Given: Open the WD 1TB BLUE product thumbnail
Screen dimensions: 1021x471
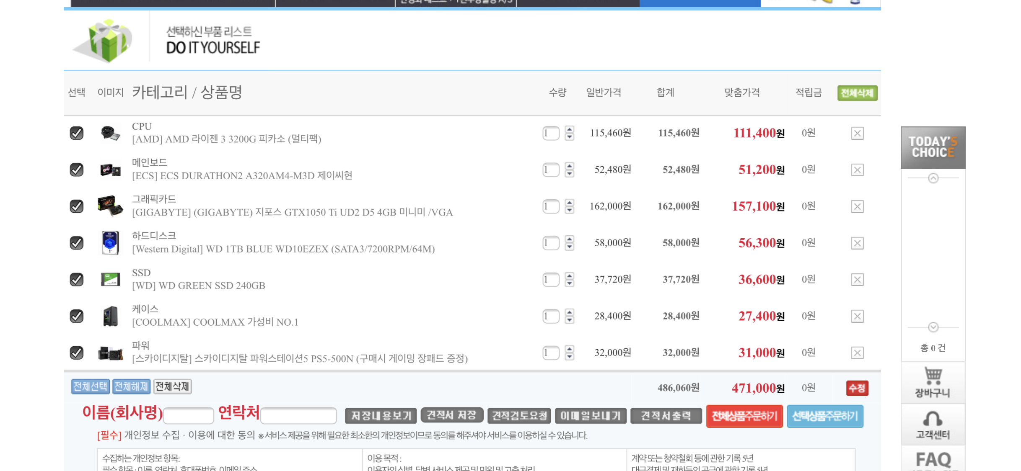Looking at the screenshot, I should click(x=110, y=243).
